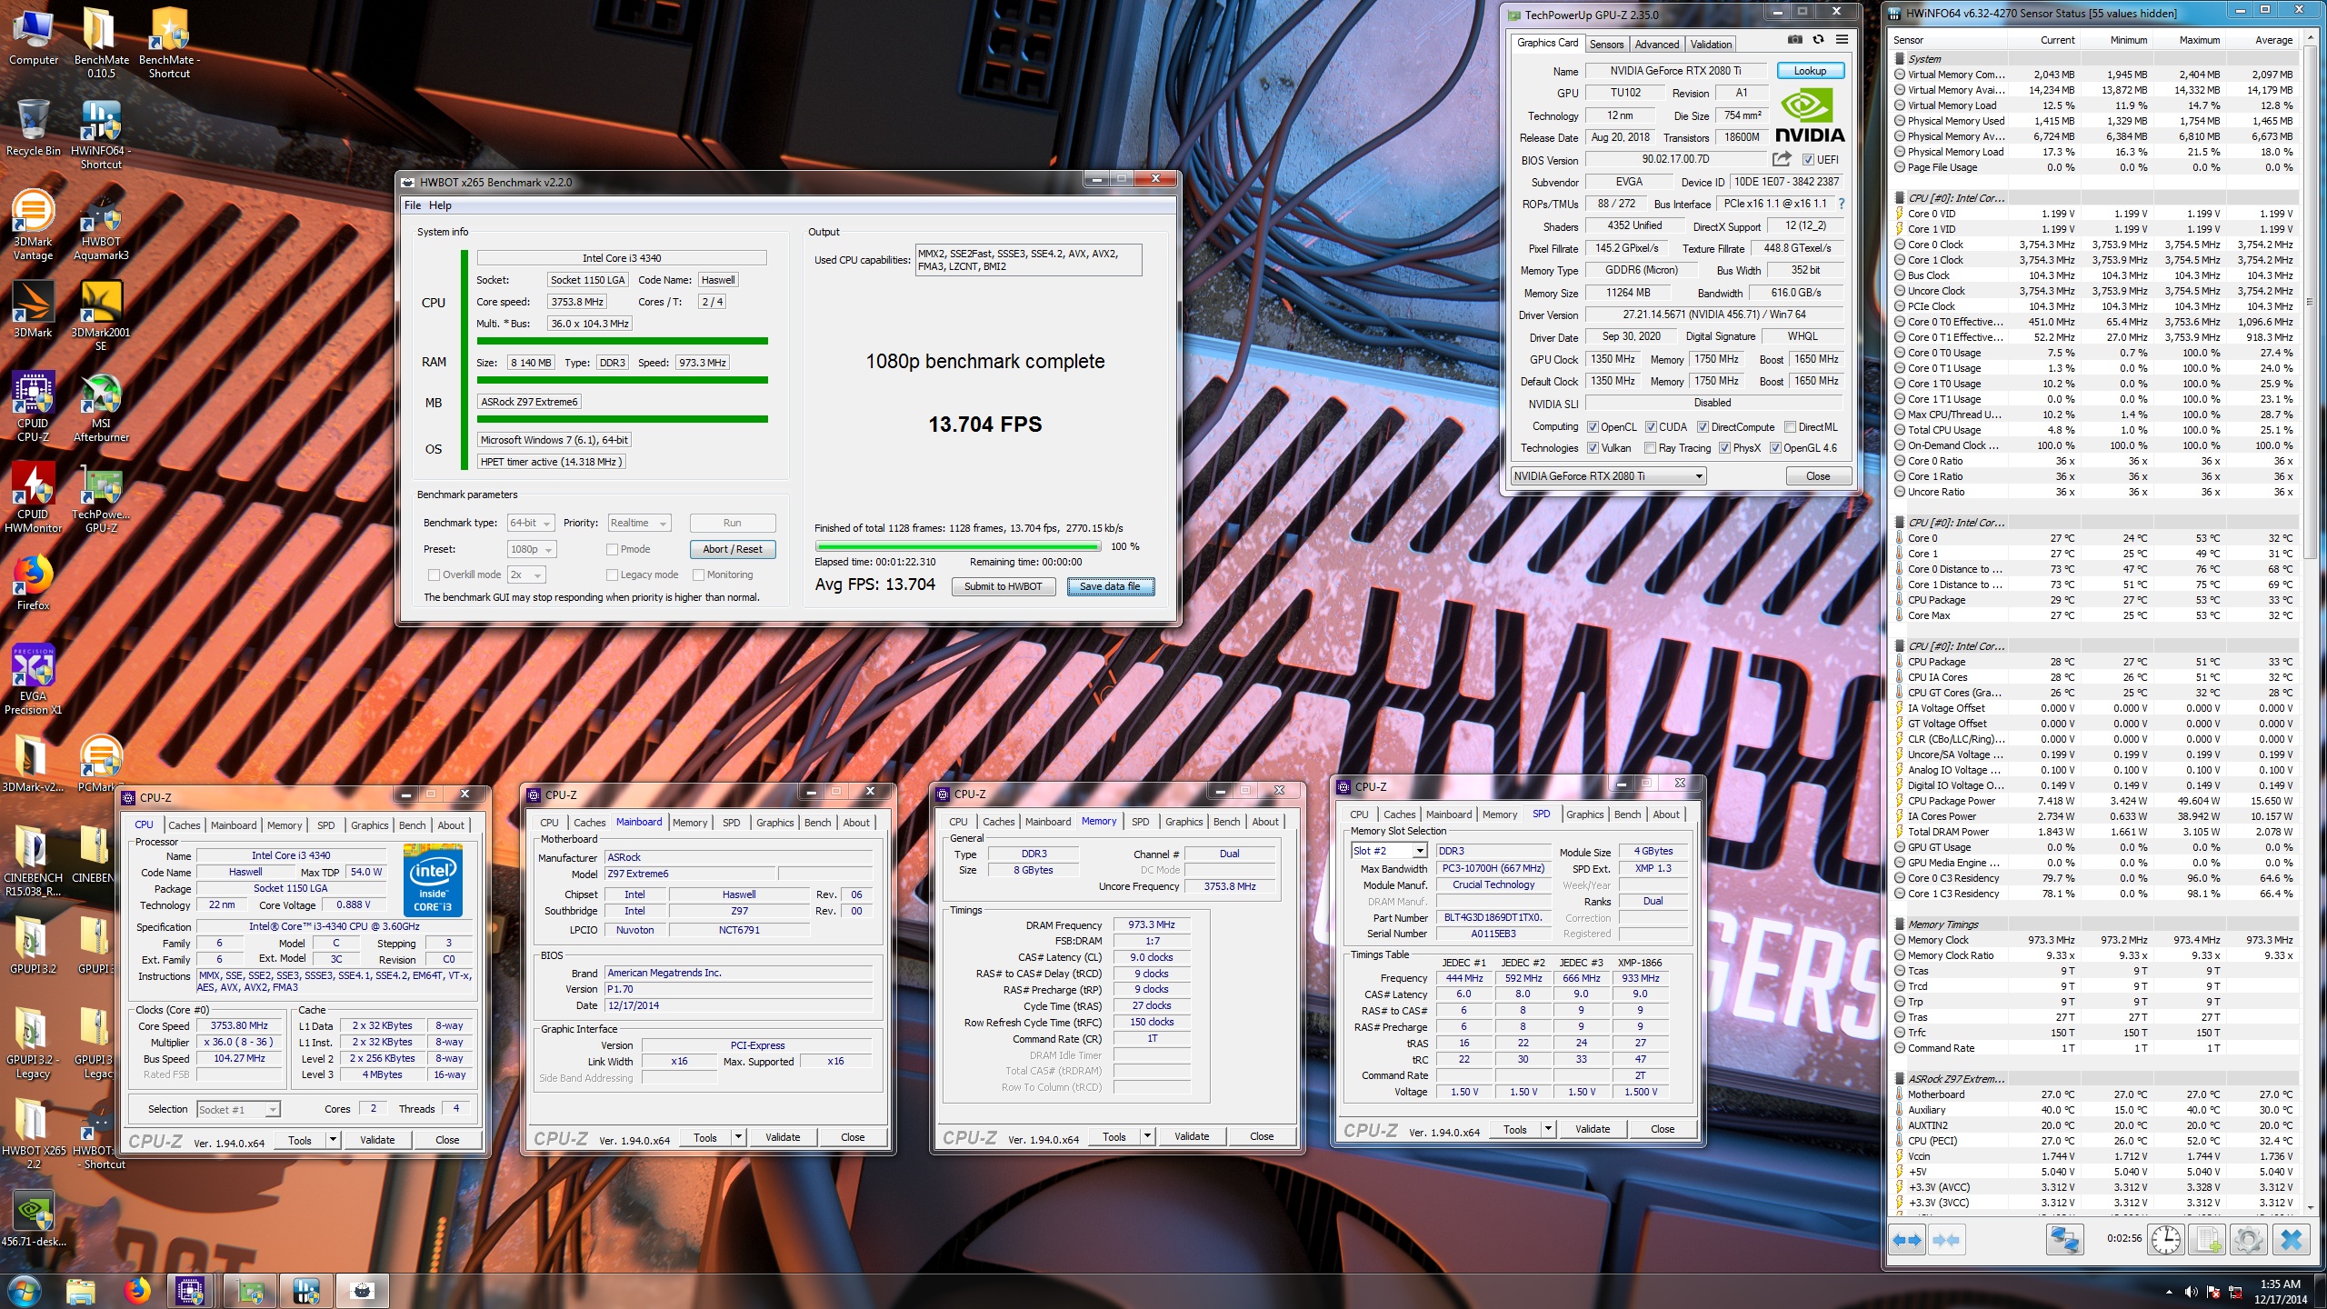The height and width of the screenshot is (1309, 2327).
Task: Start HWiNFO sensor logging to file
Action: tap(2207, 1240)
